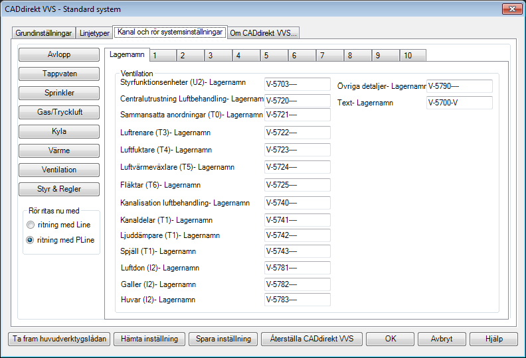526x358 pixels.
Task: Switch to sub-tab 9
Action: click(386, 56)
